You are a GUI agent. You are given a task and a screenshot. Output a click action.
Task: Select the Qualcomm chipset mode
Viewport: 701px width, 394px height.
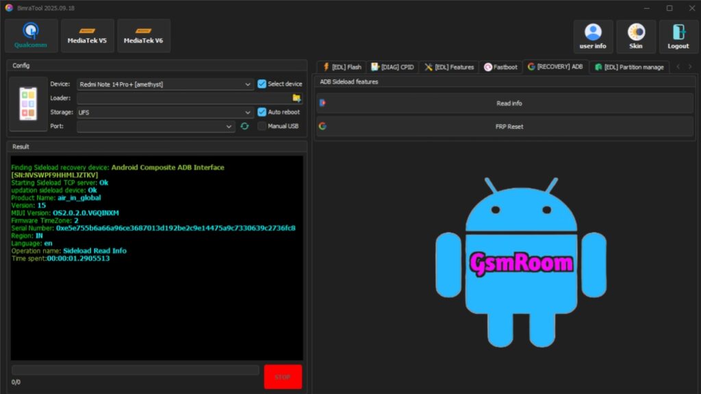(x=31, y=36)
